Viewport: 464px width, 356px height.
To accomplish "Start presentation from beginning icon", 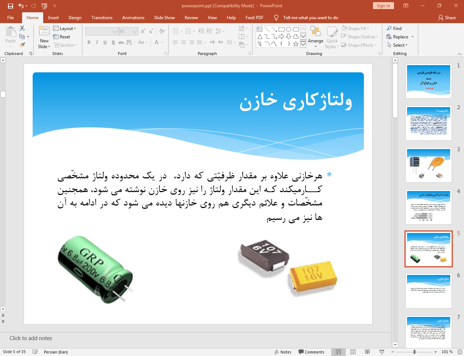I will click(x=44, y=6).
